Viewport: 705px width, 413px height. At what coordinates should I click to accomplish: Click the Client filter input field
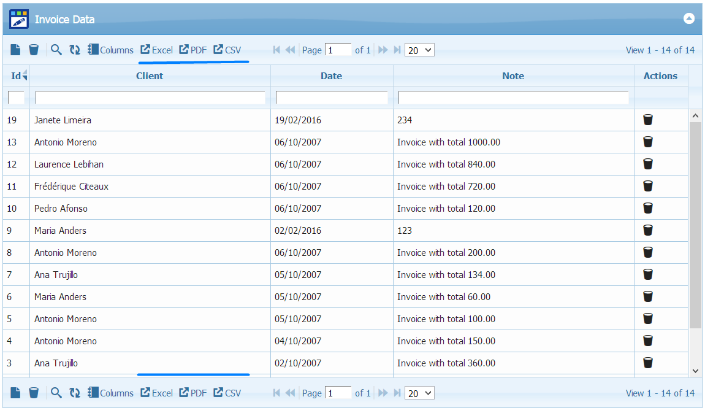tap(150, 98)
